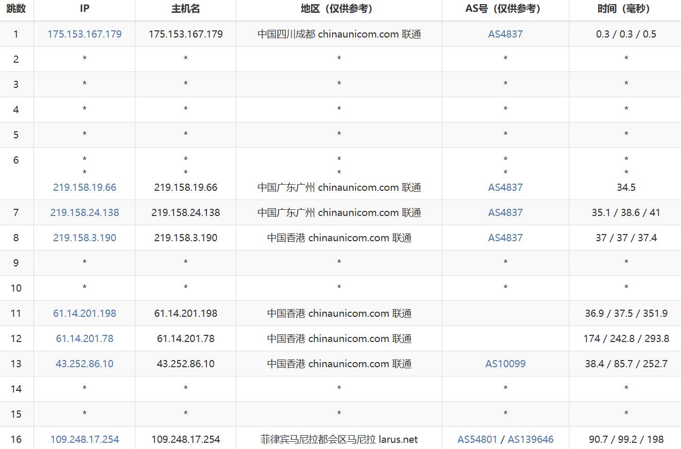Click time value 174 / 242.8 / 293.8
This screenshot has height=449, width=681.
point(626,338)
